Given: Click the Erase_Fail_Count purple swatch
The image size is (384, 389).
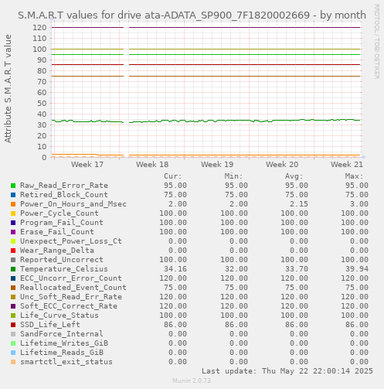Looking at the screenshot, I should pos(13,232).
